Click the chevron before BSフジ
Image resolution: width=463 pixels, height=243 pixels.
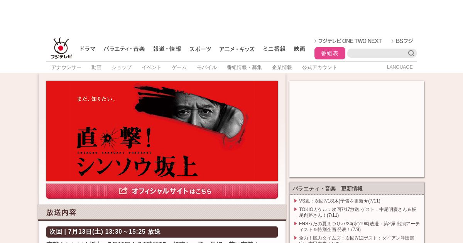(393, 41)
